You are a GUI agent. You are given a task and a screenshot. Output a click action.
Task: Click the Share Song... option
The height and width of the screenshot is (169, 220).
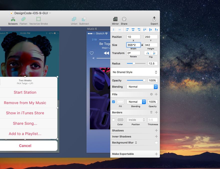(25, 123)
